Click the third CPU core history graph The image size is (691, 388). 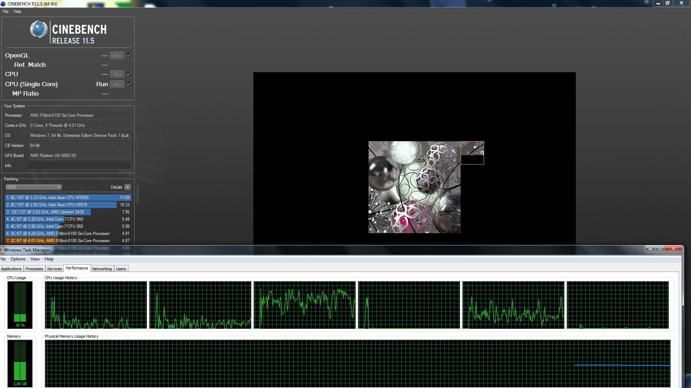pyautogui.click(x=304, y=305)
